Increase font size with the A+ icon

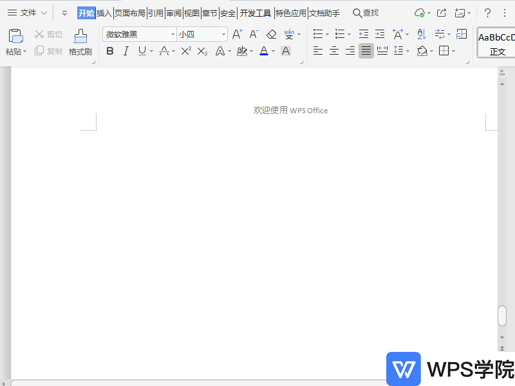(x=238, y=34)
